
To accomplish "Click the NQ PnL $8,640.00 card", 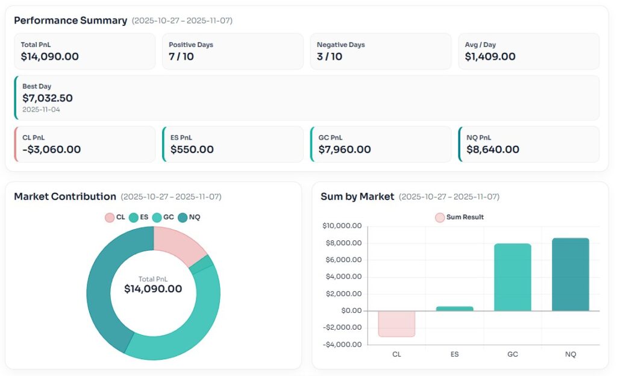I will 528,144.
